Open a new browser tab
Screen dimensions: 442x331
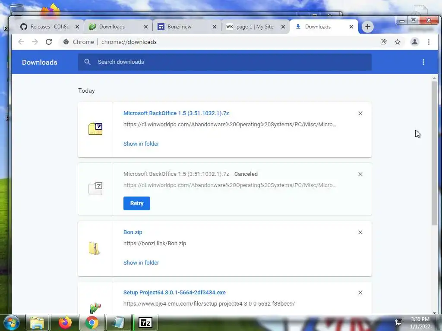[x=368, y=27]
